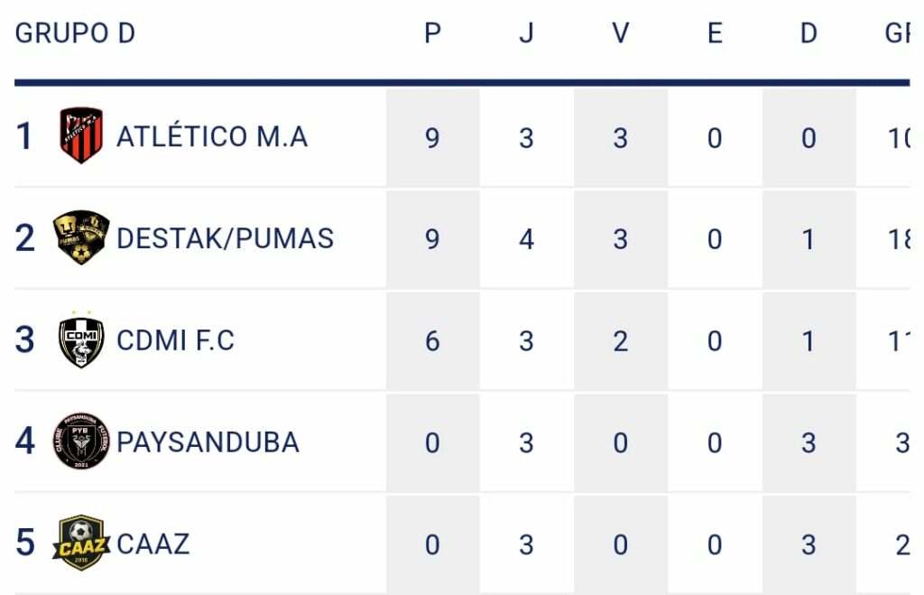The height and width of the screenshot is (595, 924).
Task: Click the Destak/Pumas team crest
Action: (x=81, y=237)
